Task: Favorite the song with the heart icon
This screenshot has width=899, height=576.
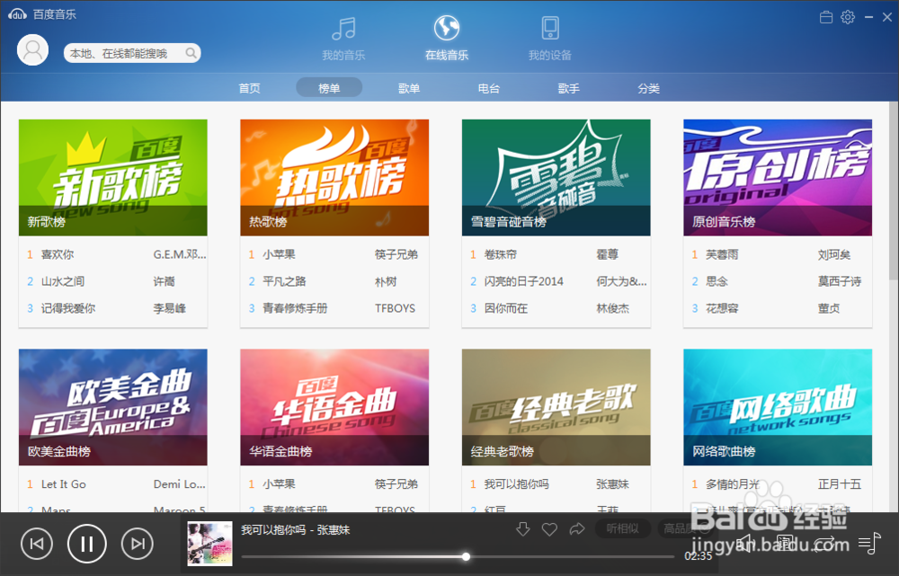Action: point(549,529)
